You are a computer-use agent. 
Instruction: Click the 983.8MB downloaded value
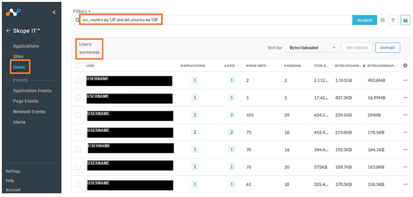[x=377, y=80]
